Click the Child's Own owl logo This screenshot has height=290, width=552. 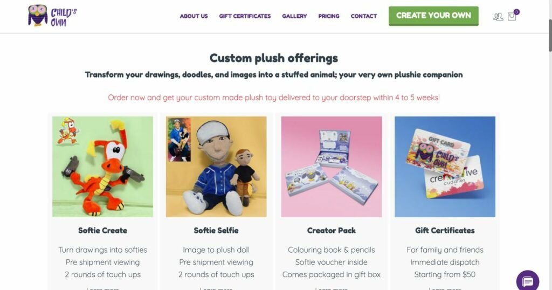[52, 16]
